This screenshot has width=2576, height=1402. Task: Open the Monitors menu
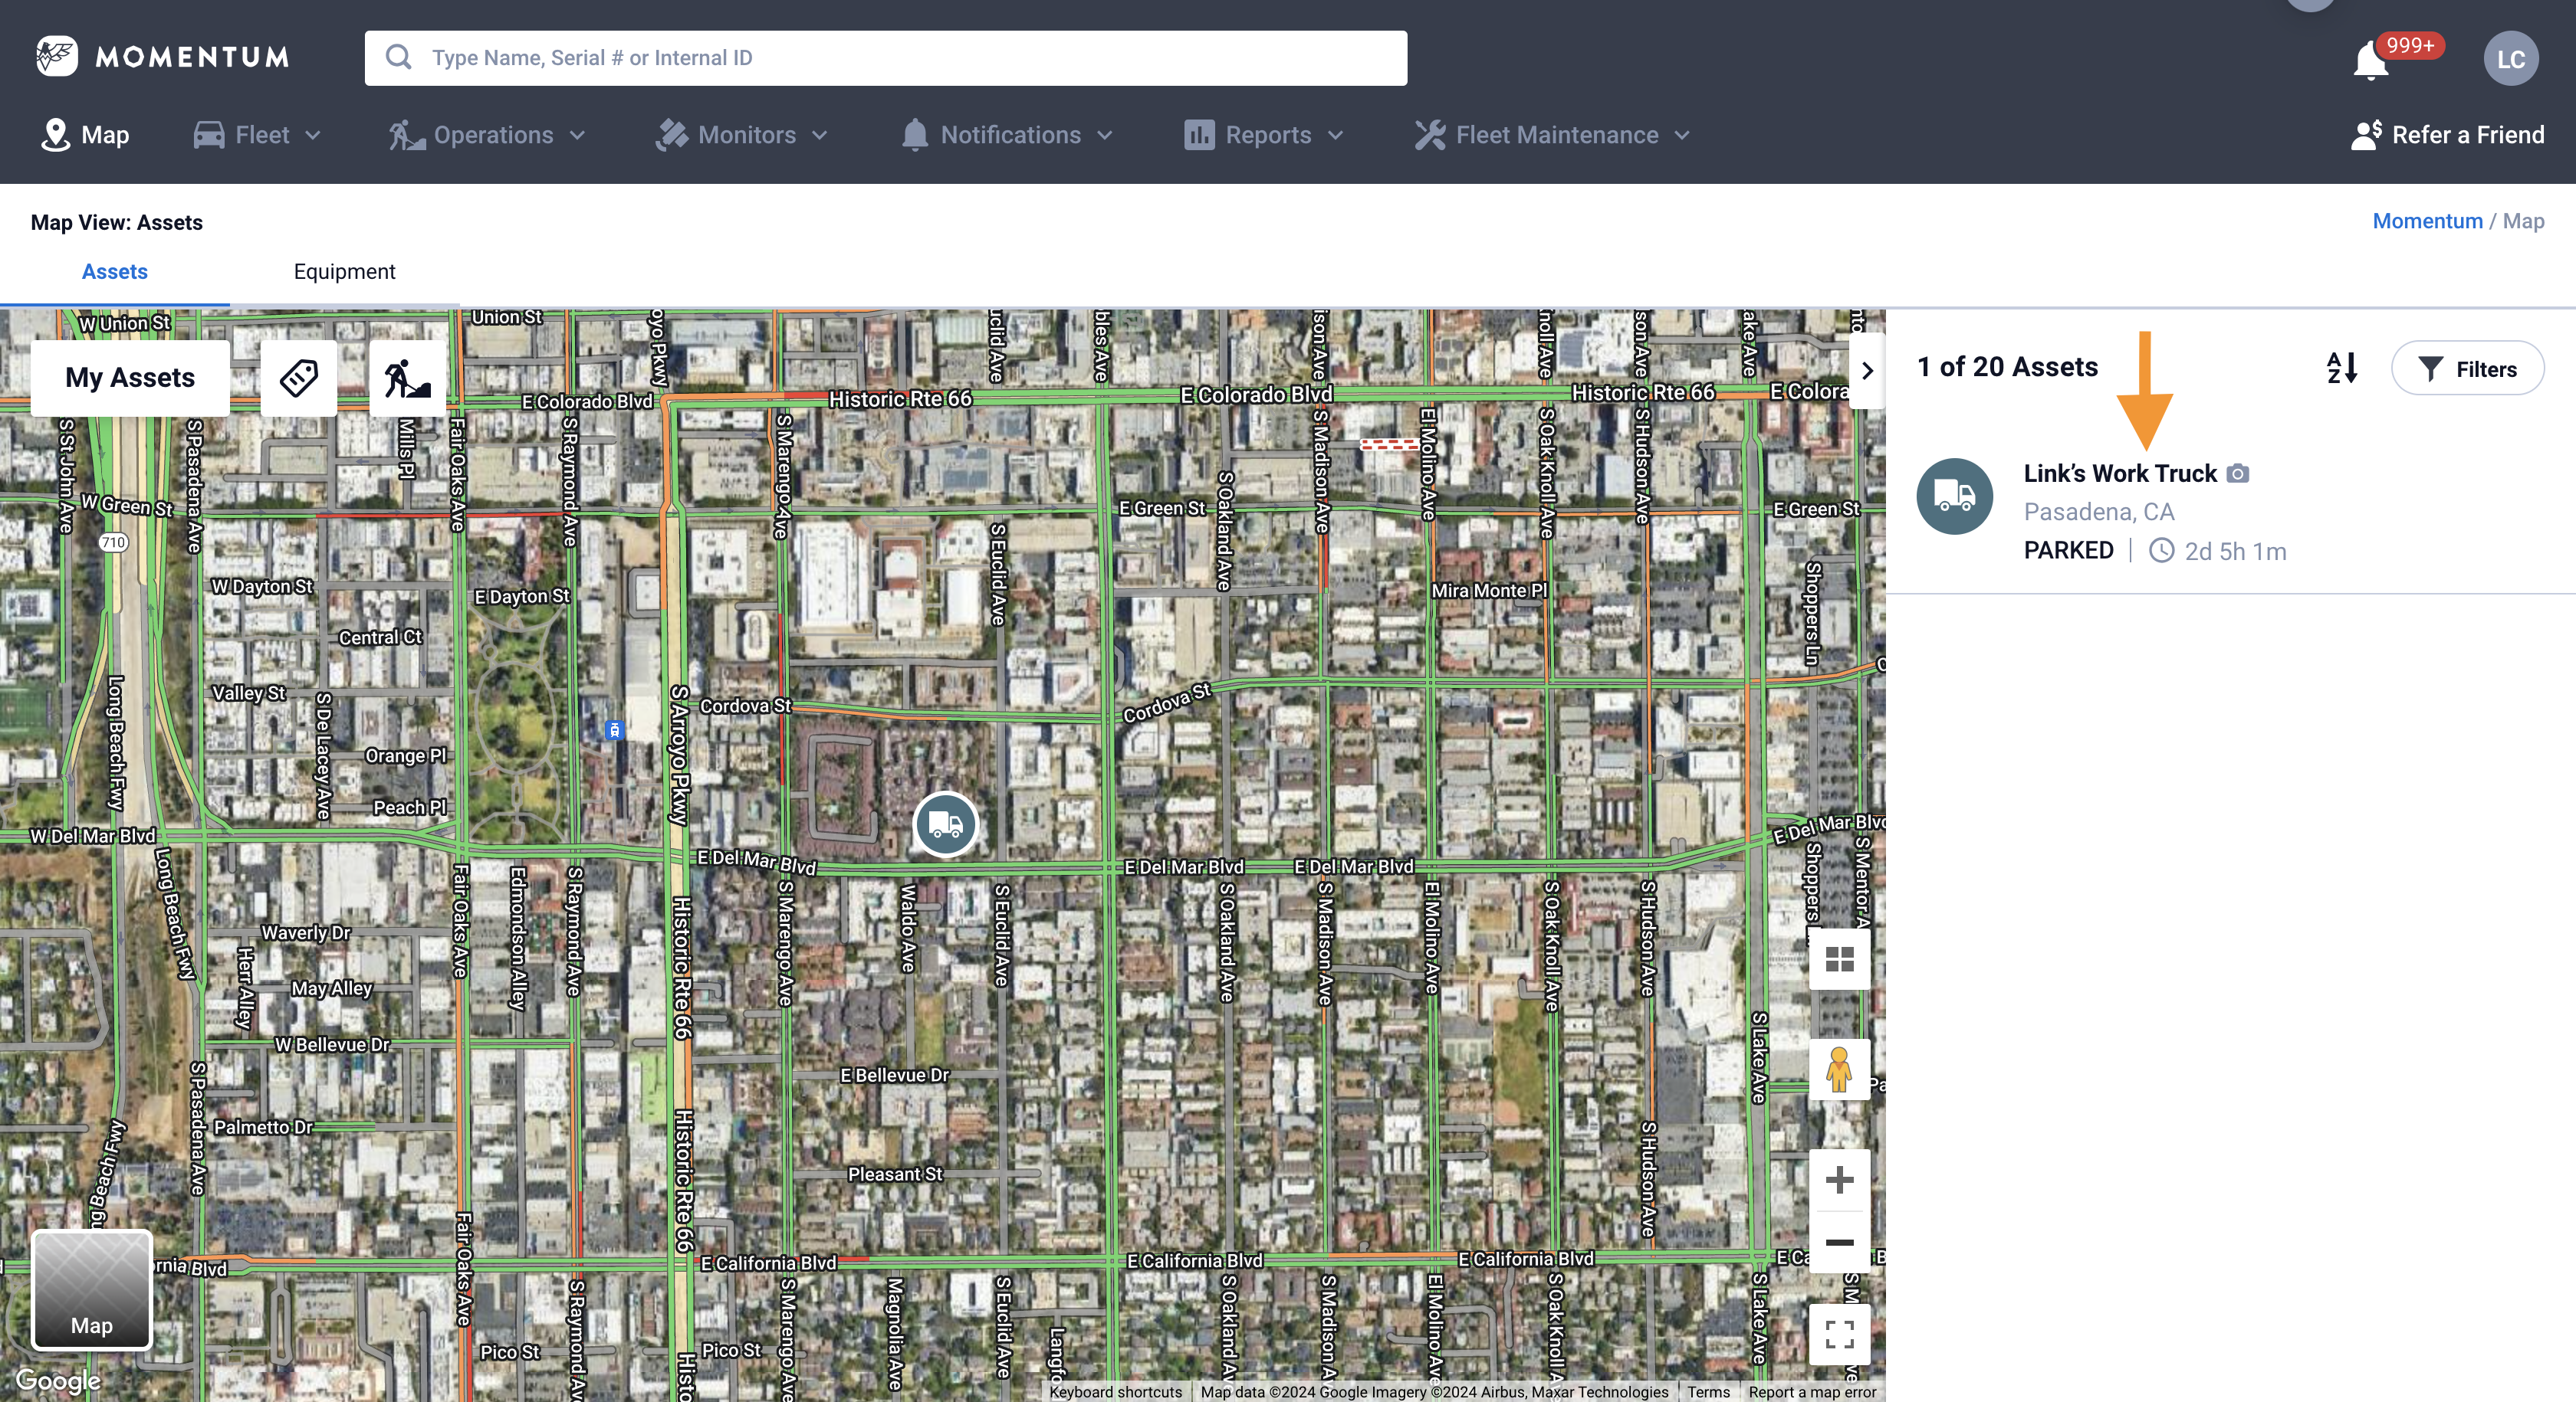pos(741,135)
